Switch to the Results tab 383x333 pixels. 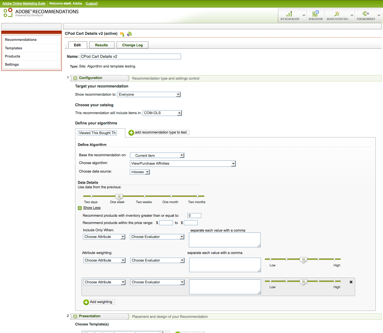101,45
